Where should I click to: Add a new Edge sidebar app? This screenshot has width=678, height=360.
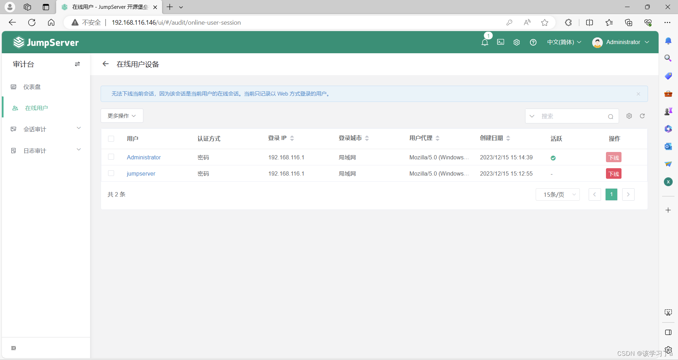click(668, 210)
